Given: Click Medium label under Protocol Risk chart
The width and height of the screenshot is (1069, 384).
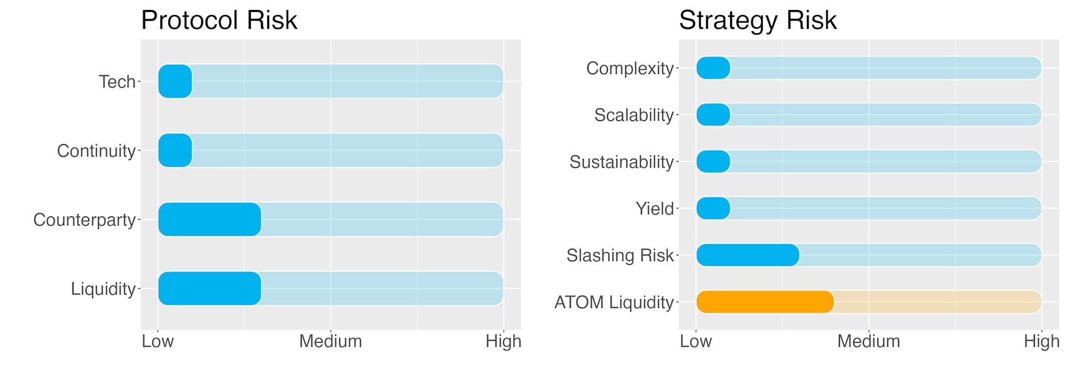Looking at the screenshot, I should 331,341.
